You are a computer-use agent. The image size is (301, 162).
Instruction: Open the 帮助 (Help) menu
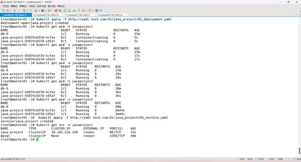(x=61, y=6)
